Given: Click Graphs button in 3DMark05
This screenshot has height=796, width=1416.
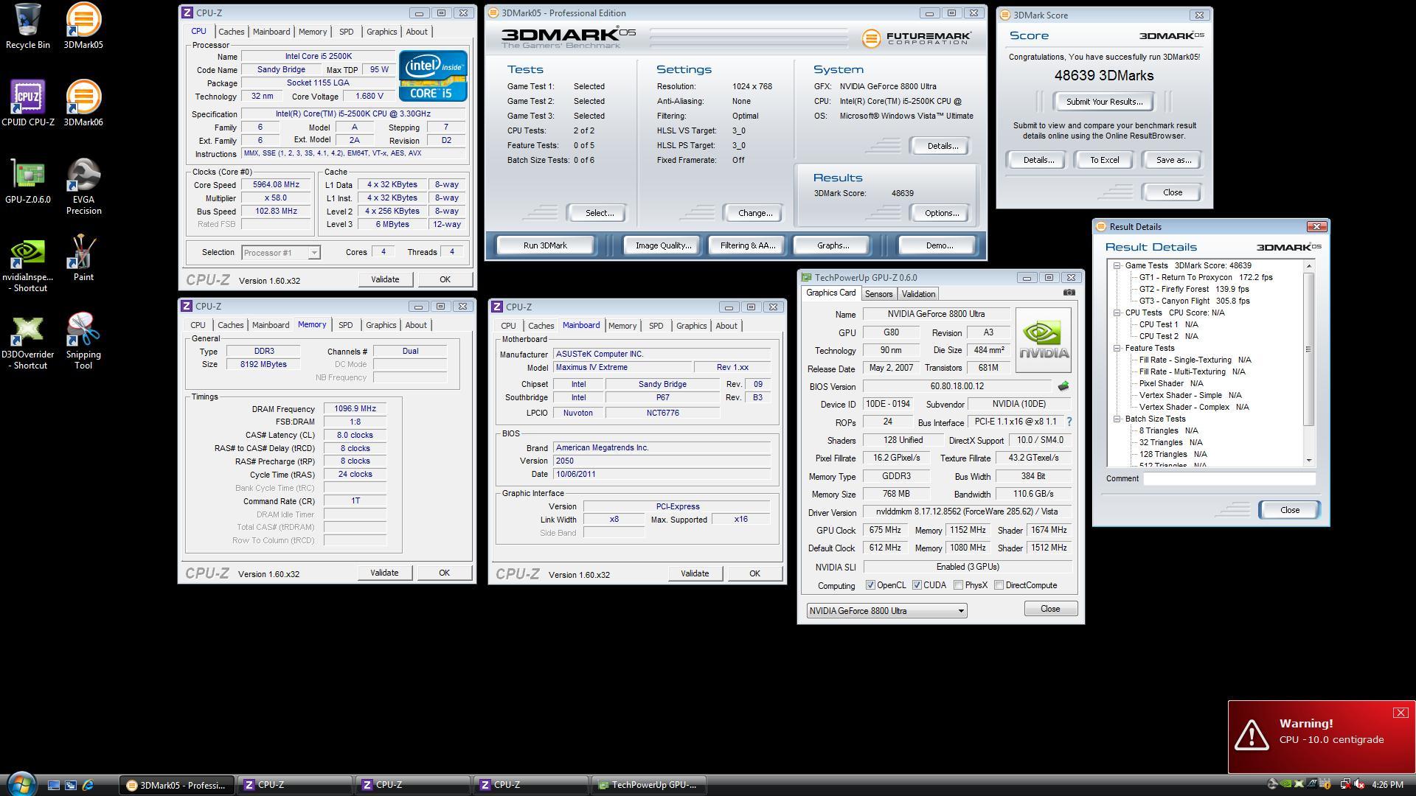Looking at the screenshot, I should 833,245.
